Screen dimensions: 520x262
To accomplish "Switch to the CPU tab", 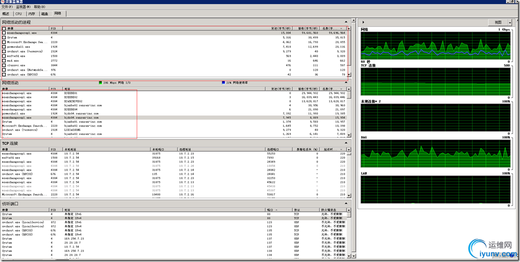I will (19, 14).
